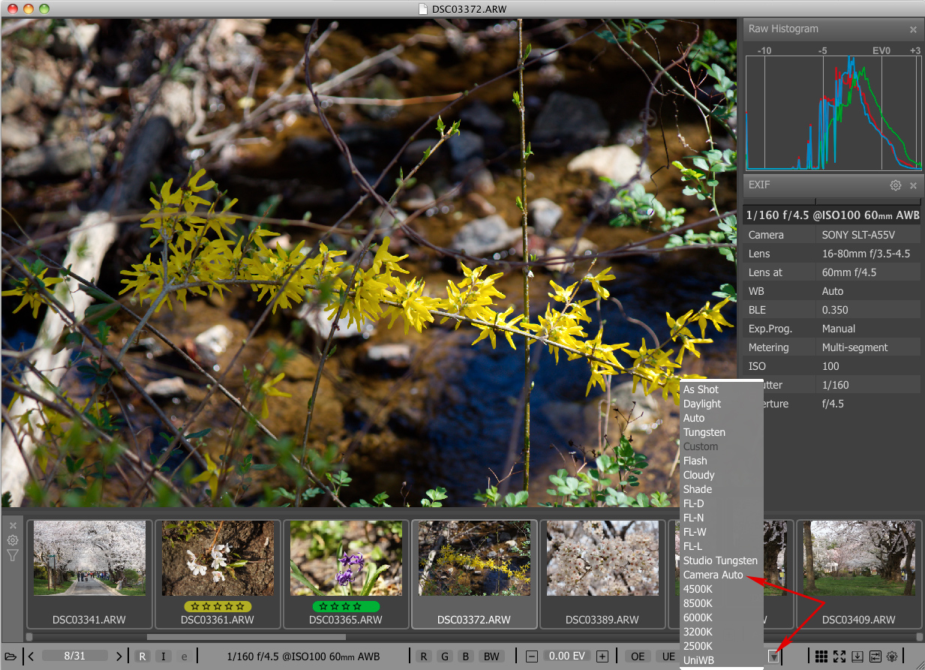The width and height of the screenshot is (925, 670).
Task: Select Camera Auto from white balance list
Action: point(713,575)
